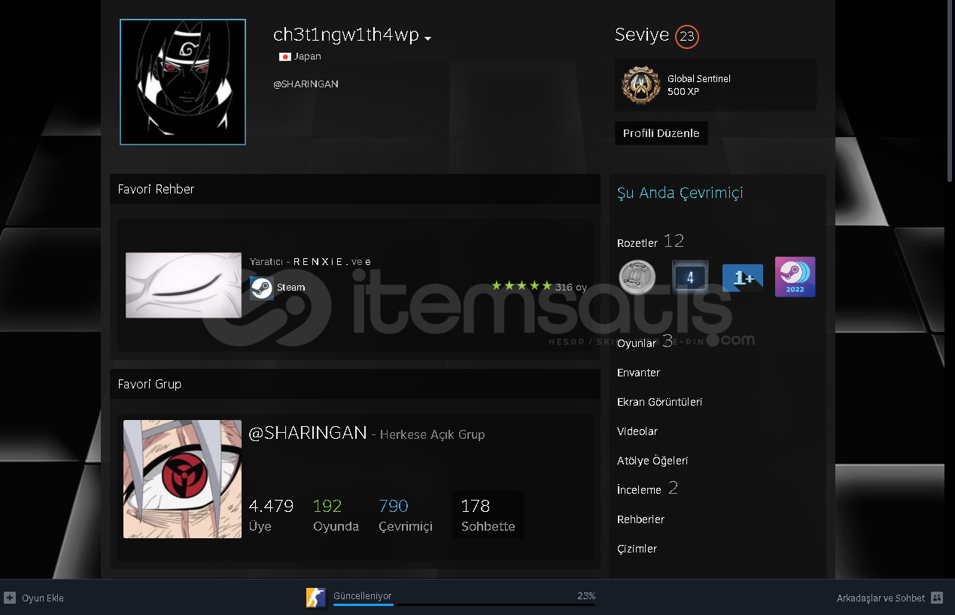Screen dimensions: 955x615
Task: Open the Ekran Görüntüleri link
Action: point(659,402)
